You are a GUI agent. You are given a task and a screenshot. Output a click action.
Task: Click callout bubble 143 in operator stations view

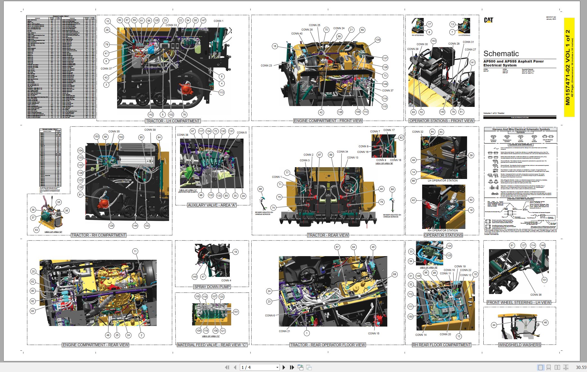(x=434, y=41)
